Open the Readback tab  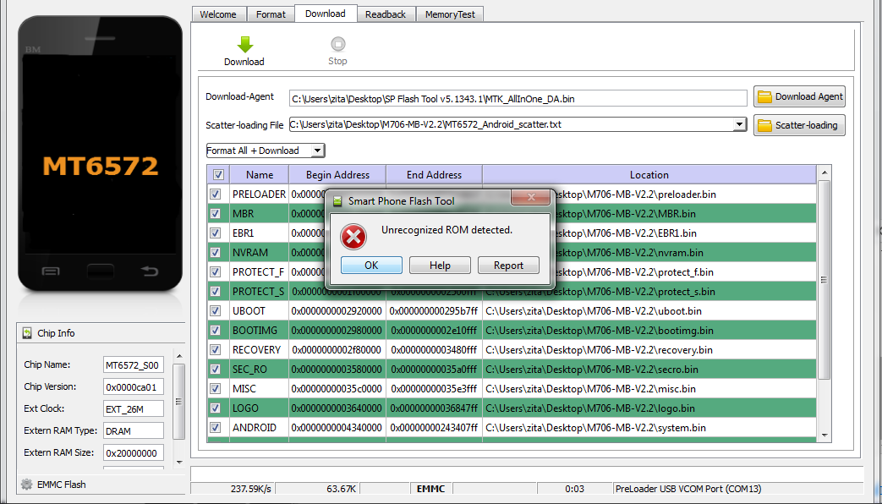(386, 14)
